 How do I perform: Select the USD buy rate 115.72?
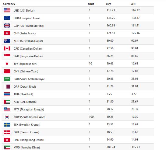point(111,10)
